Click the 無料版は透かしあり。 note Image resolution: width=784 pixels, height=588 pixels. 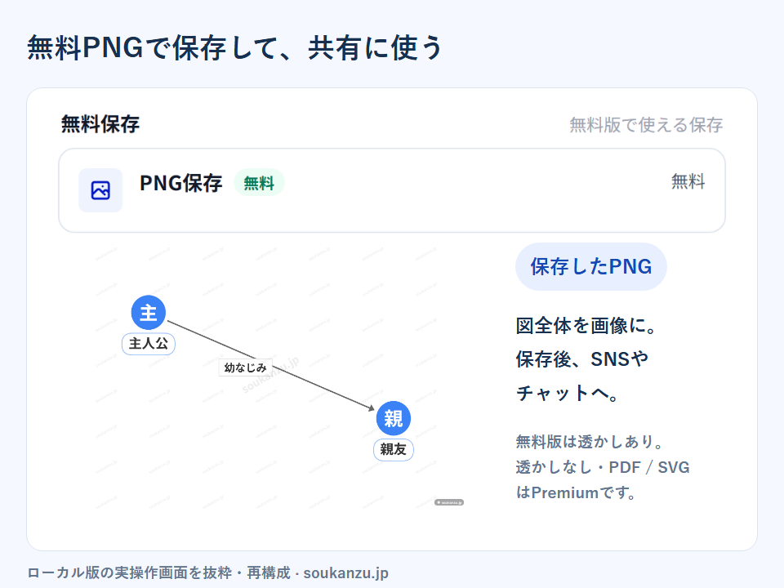tap(590, 442)
